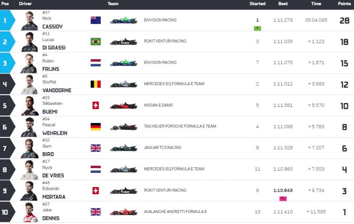Click the 28 points value for Cassidy
Image resolution: width=354 pixels, height=224 pixels.
pyautogui.click(x=344, y=21)
